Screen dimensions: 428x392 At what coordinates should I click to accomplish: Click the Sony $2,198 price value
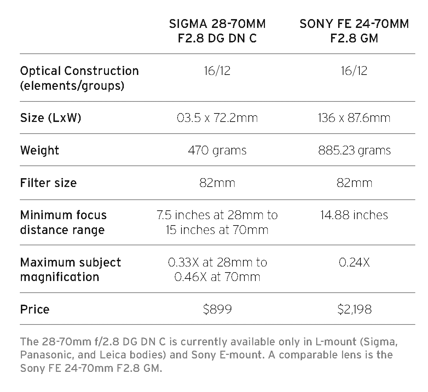pos(354,309)
